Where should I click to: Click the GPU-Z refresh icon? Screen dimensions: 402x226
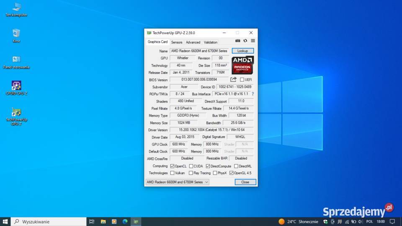245,41
